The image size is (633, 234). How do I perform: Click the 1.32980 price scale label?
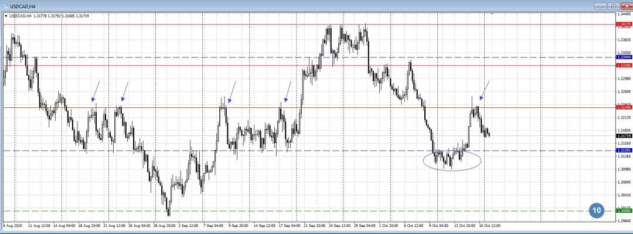(x=624, y=79)
